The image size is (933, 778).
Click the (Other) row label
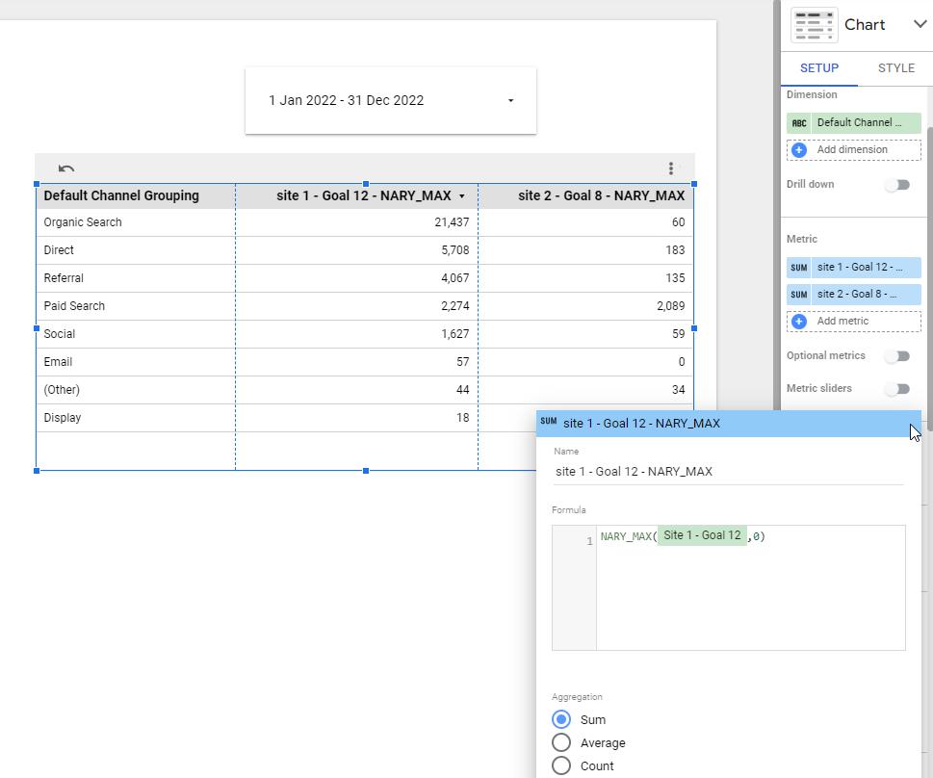62,390
